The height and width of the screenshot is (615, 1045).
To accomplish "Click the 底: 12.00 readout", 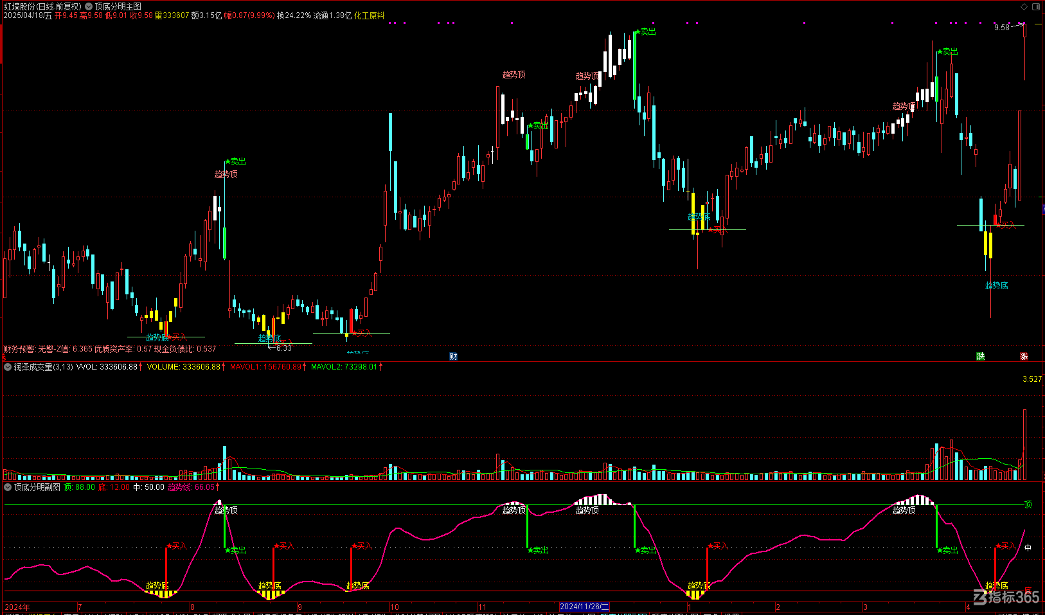I will coord(114,487).
